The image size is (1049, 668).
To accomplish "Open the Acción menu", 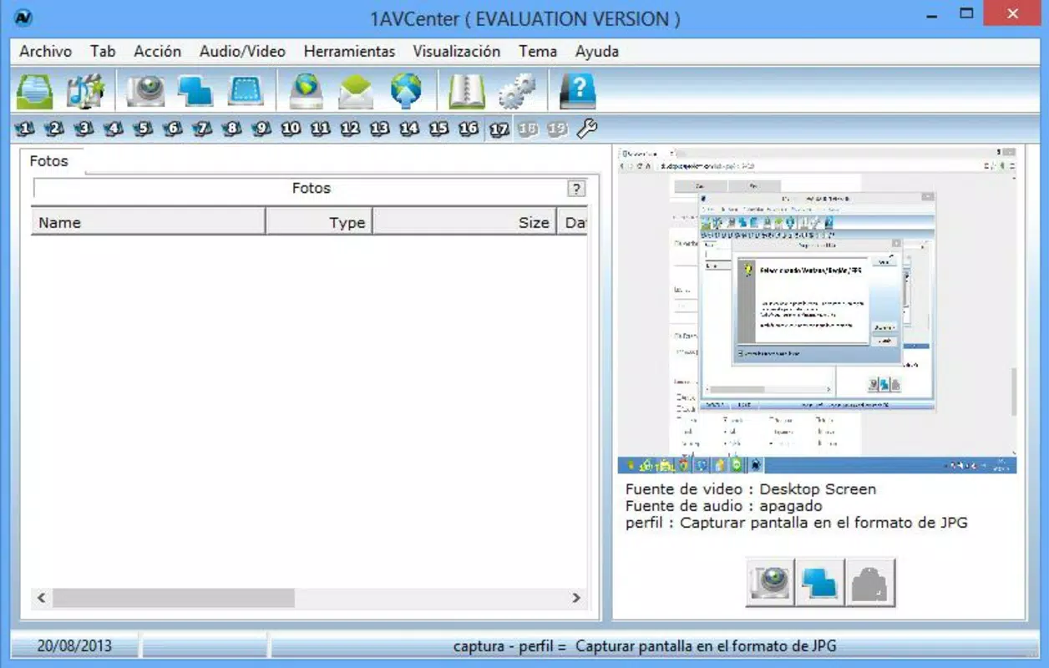I will (x=157, y=51).
